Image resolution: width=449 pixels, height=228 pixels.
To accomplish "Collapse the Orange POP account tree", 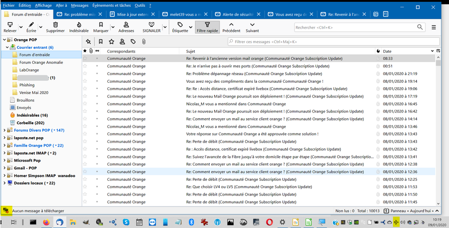I will pyautogui.click(x=4, y=40).
